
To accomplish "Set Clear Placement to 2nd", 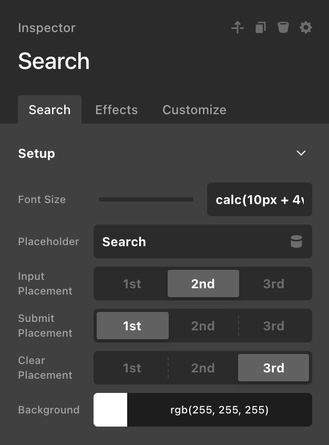I will [203, 368].
